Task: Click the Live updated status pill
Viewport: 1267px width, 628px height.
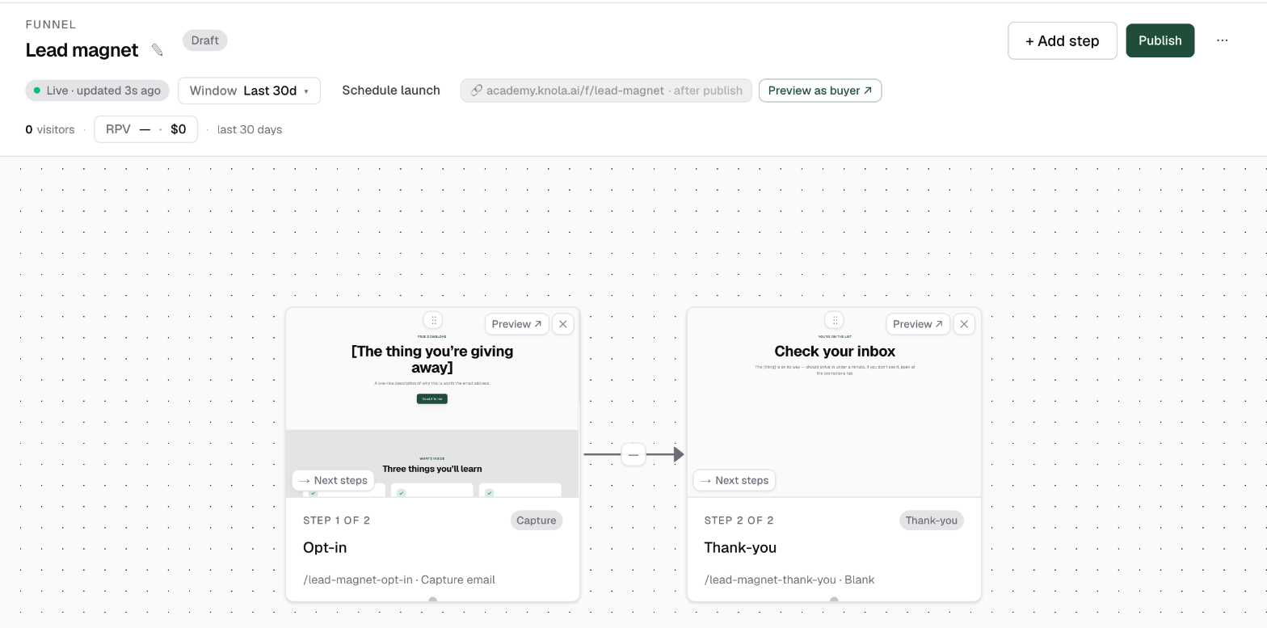Action: click(x=98, y=91)
